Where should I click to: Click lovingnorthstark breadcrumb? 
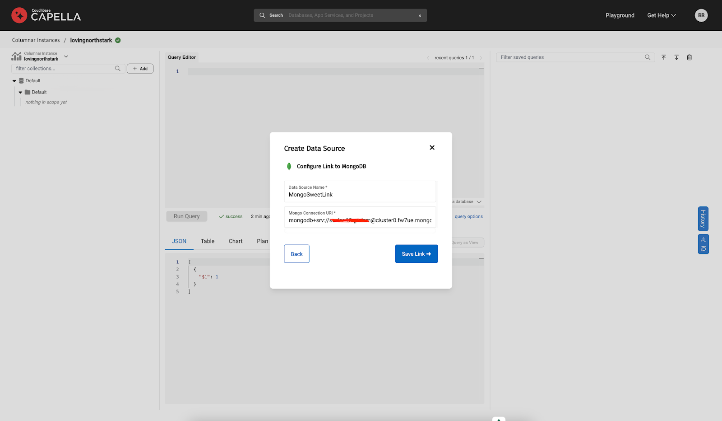point(91,40)
